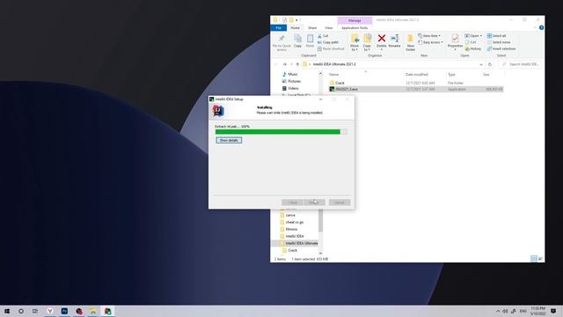This screenshot has width=563, height=317.
Task: Click Invert selection in ribbon
Action: coord(501,49)
